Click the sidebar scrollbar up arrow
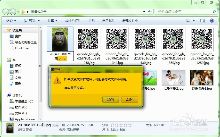 [40, 27]
